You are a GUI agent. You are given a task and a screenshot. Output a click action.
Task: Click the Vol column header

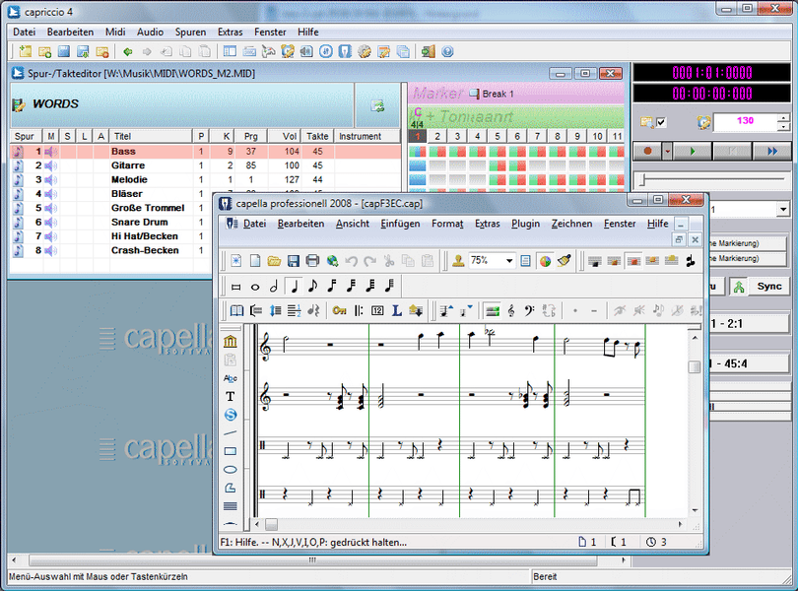coord(284,137)
